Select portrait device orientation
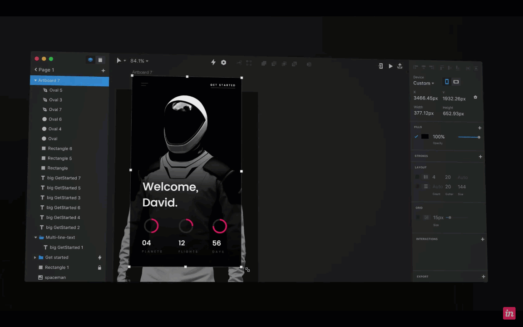 pos(447,82)
